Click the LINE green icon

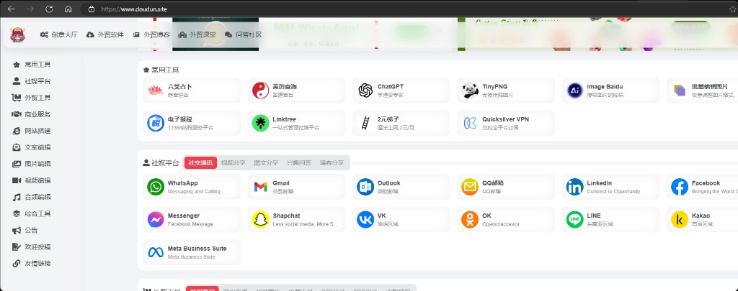coord(574,220)
